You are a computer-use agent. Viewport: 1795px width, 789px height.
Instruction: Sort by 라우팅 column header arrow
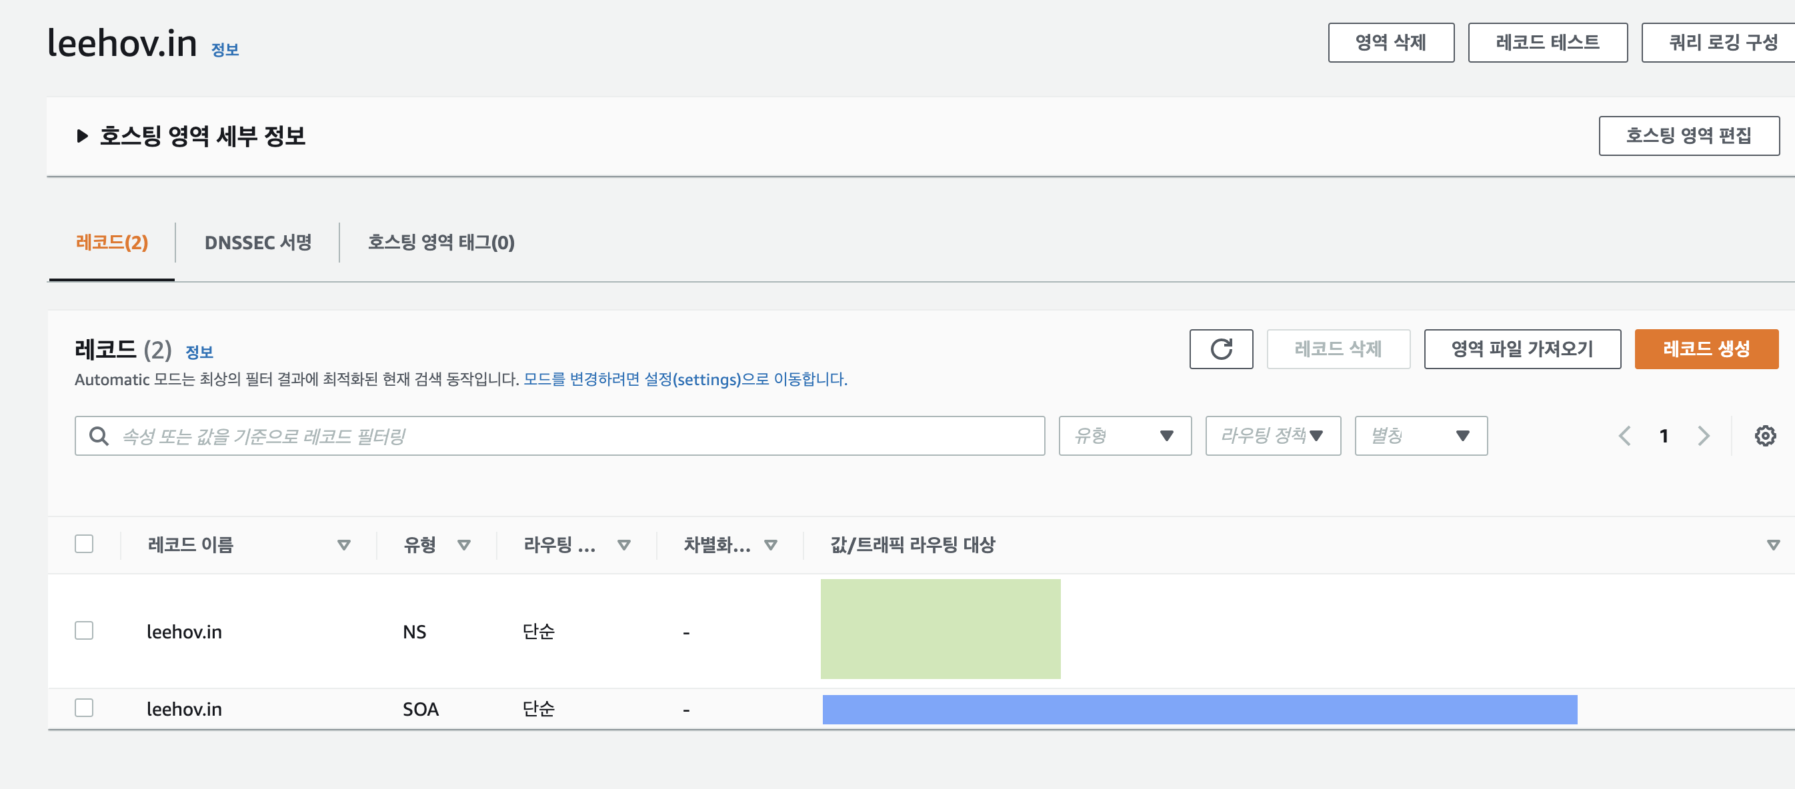(x=623, y=544)
